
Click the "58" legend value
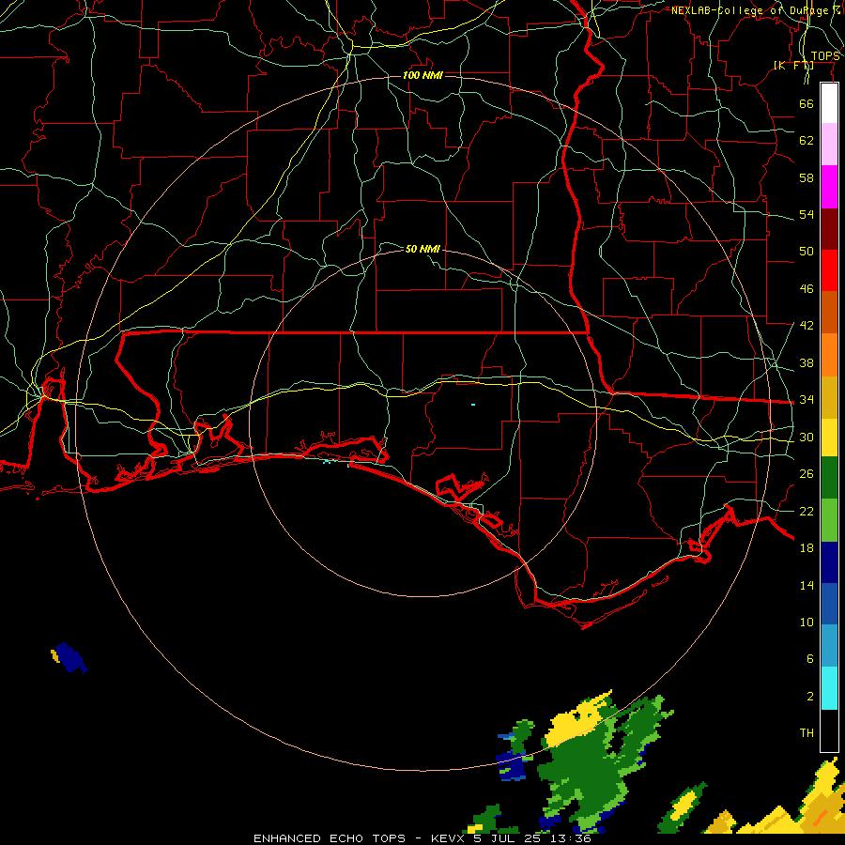tap(807, 177)
